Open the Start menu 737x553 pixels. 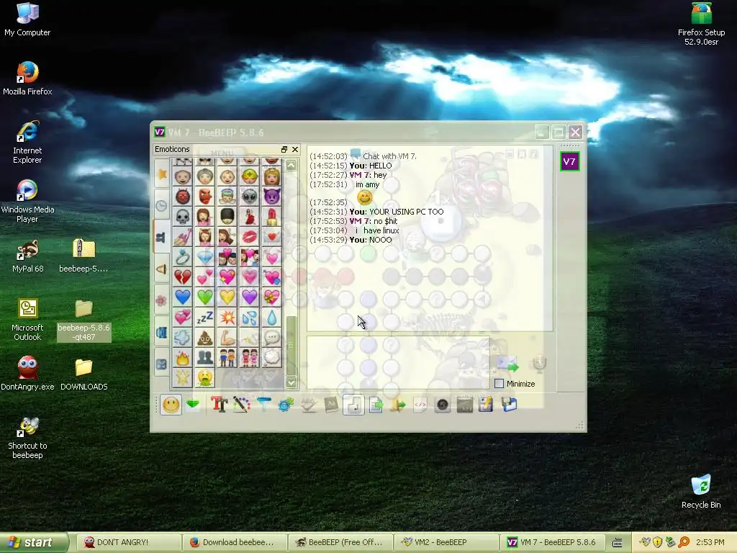coord(35,542)
